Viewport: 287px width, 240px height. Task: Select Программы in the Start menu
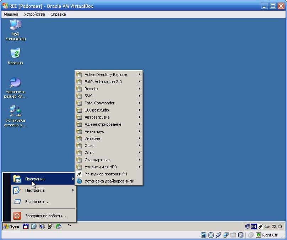[x=43, y=179]
